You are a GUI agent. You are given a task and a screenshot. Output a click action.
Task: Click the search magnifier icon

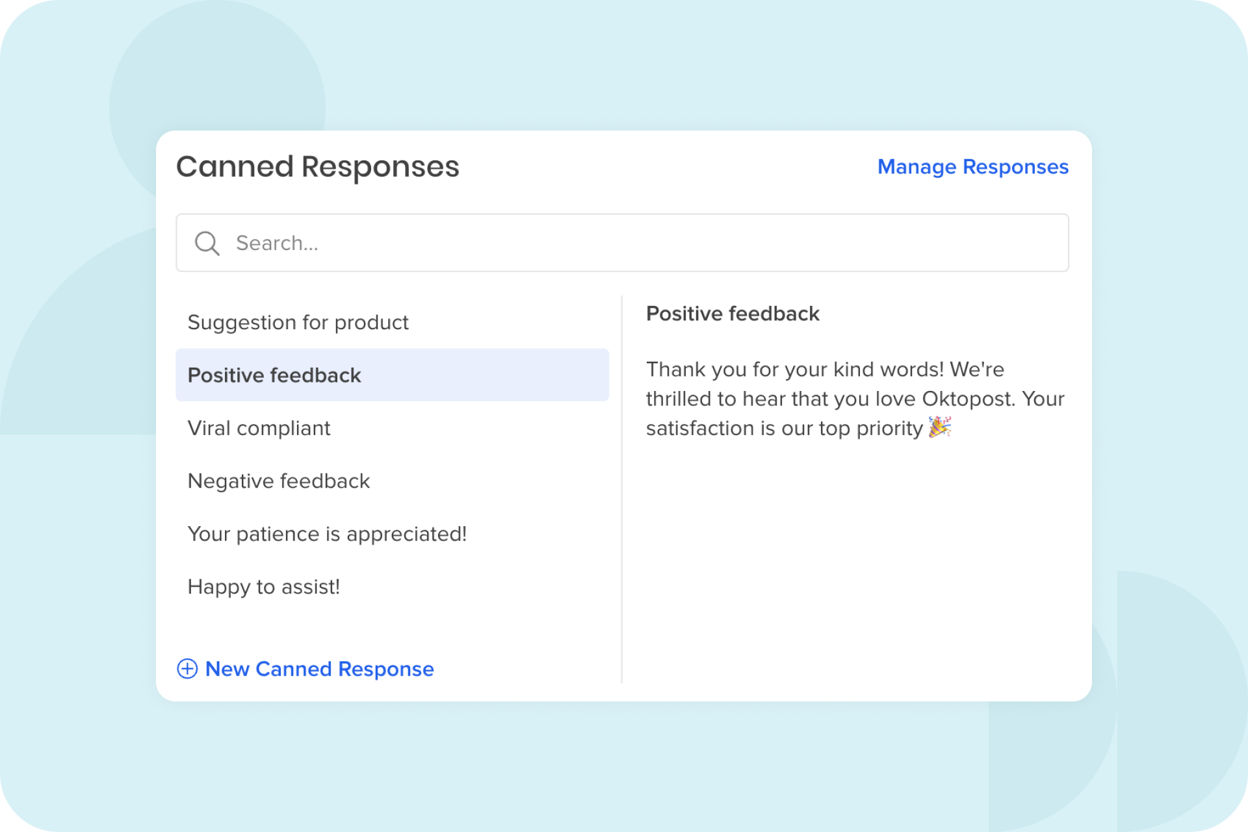click(206, 242)
